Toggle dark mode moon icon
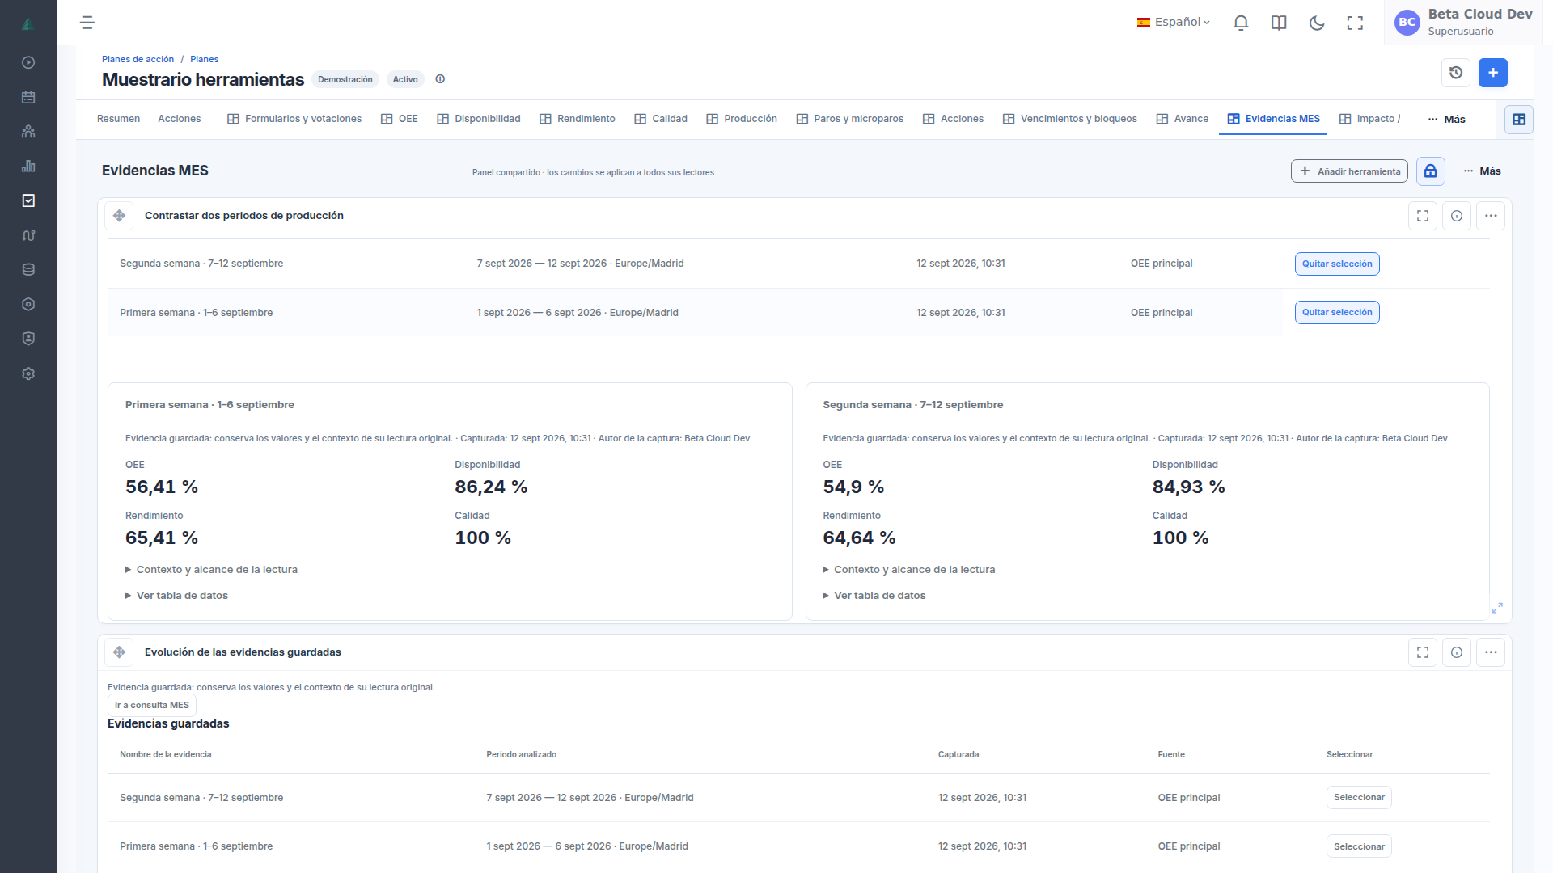 click(1317, 23)
